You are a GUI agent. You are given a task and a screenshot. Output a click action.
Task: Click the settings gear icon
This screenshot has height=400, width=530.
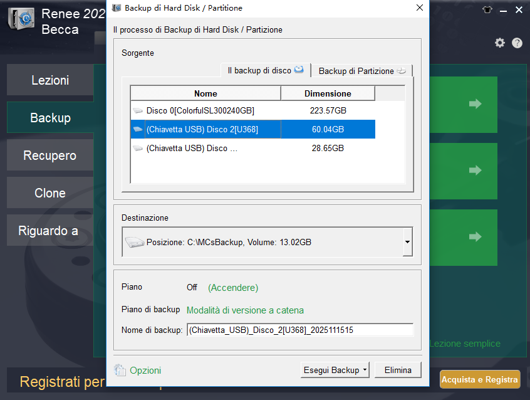tap(499, 43)
